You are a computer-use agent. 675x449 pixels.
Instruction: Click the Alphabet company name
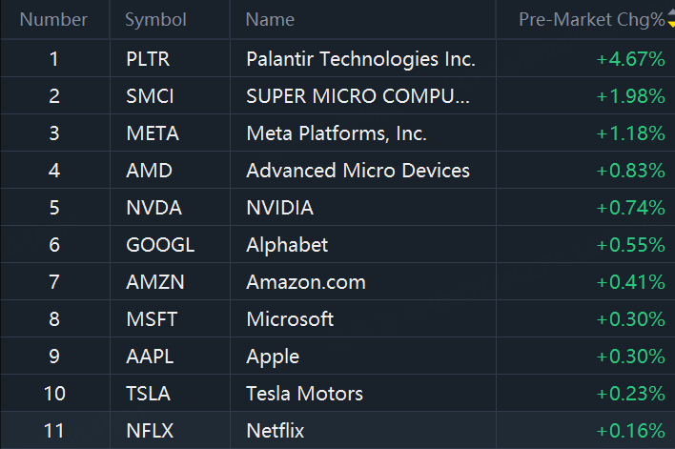(287, 245)
